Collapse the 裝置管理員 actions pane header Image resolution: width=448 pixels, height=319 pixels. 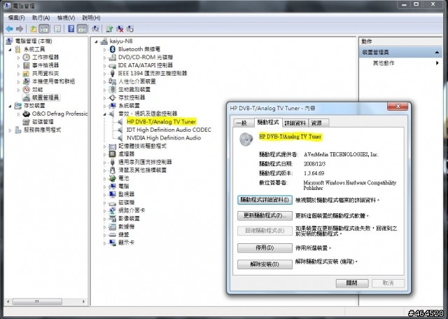437,53
